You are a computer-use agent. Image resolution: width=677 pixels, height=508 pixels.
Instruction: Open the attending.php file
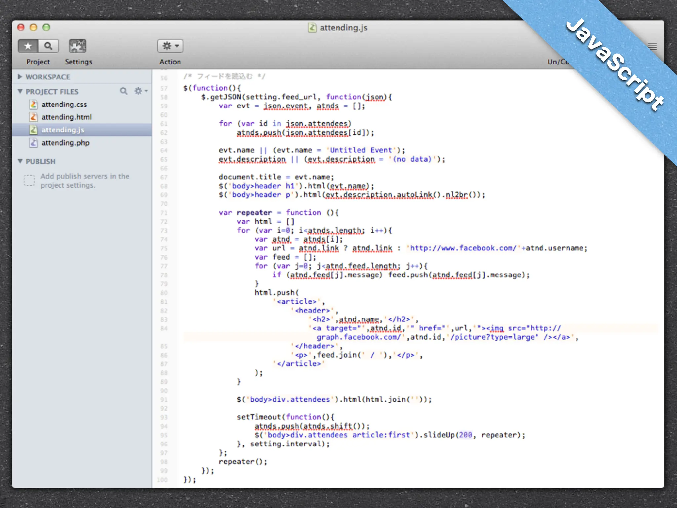[65, 143]
